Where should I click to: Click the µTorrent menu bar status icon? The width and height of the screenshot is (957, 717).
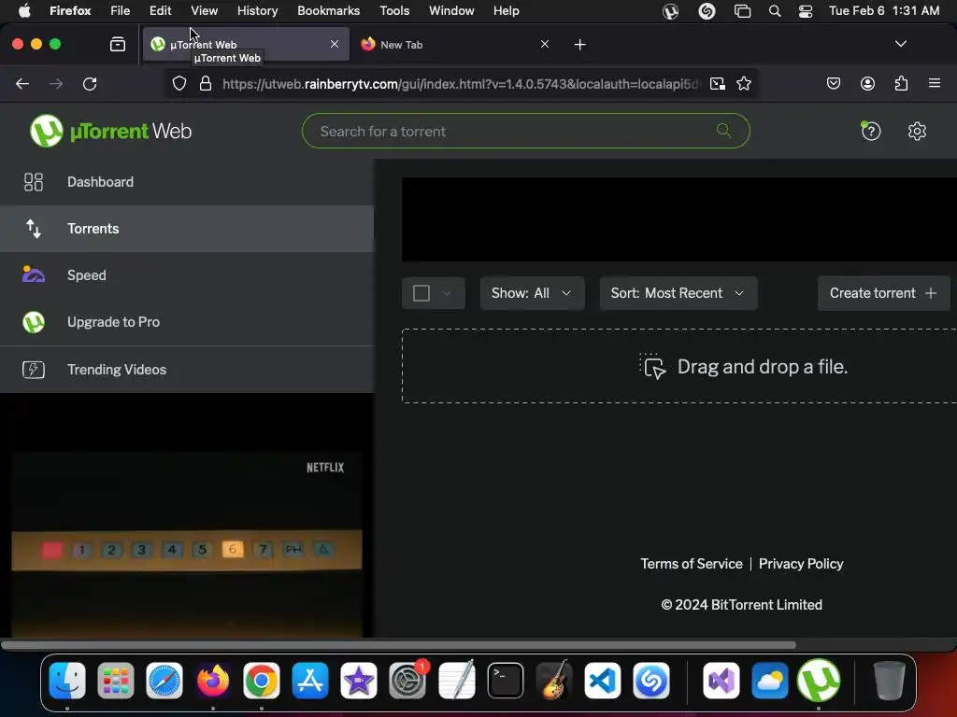670,11
